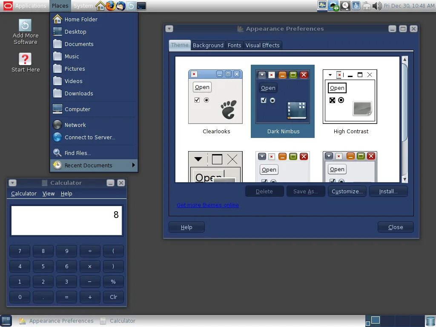Image resolution: width=436 pixels, height=327 pixels.
Task: Select the Add More Software desktop icon
Action: [25, 32]
